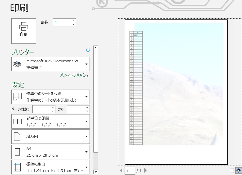Go to previous preview page arrow
Screen dimensions: 242x175
point(121,171)
